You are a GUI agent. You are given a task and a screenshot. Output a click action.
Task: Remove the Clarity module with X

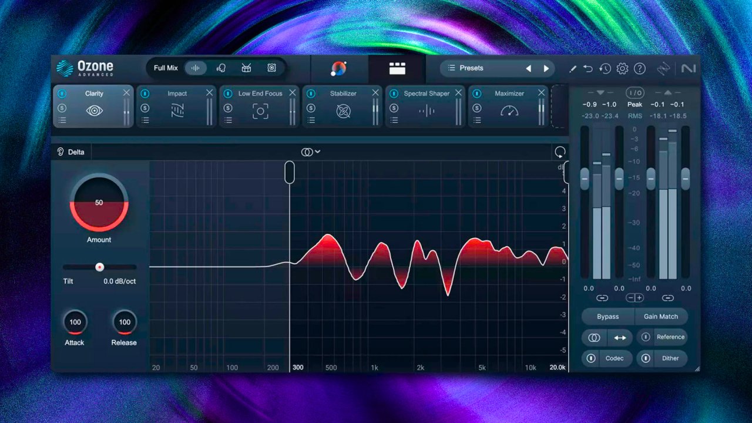click(126, 93)
